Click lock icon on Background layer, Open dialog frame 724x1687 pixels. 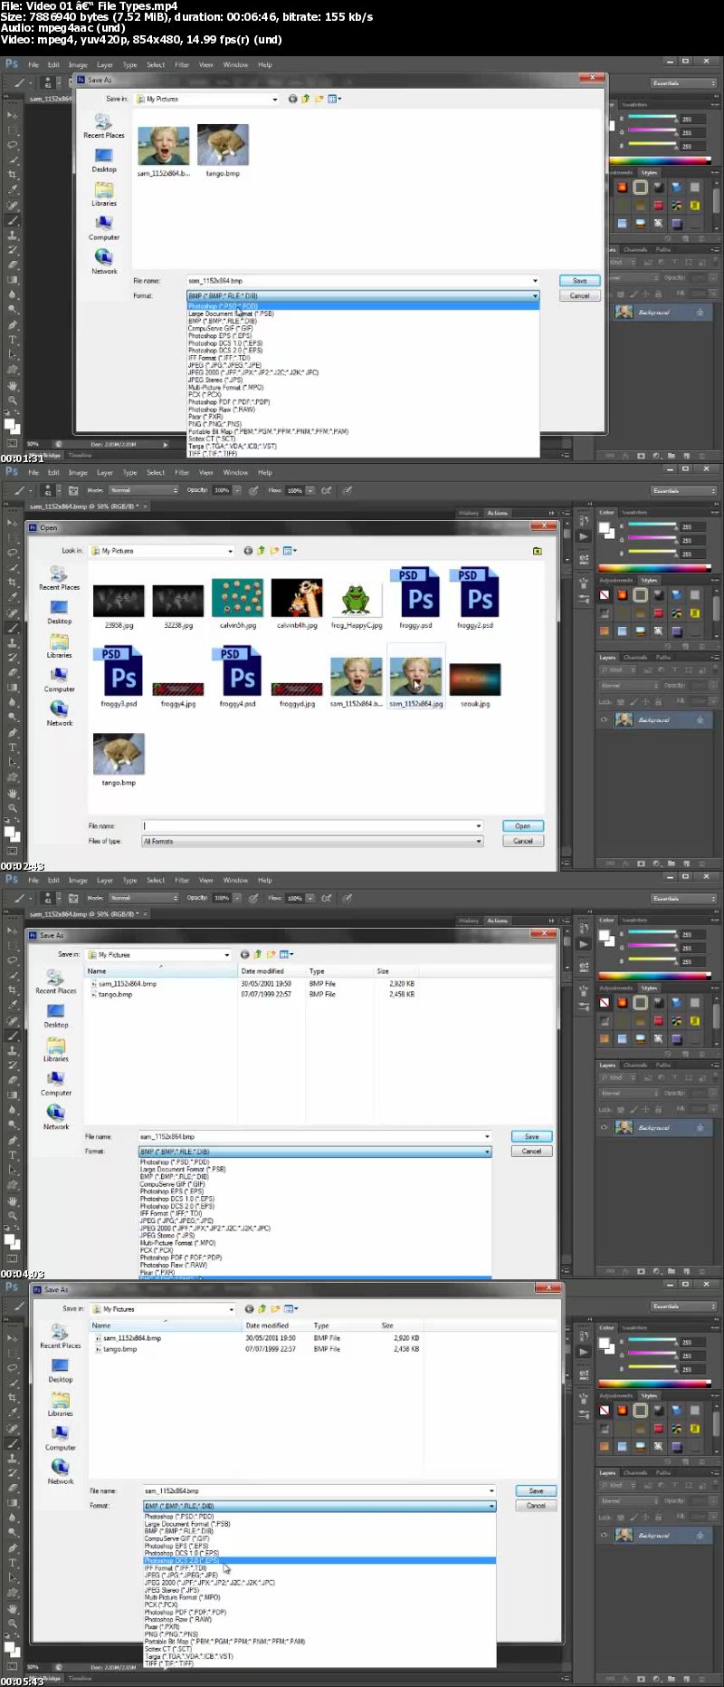pos(700,719)
